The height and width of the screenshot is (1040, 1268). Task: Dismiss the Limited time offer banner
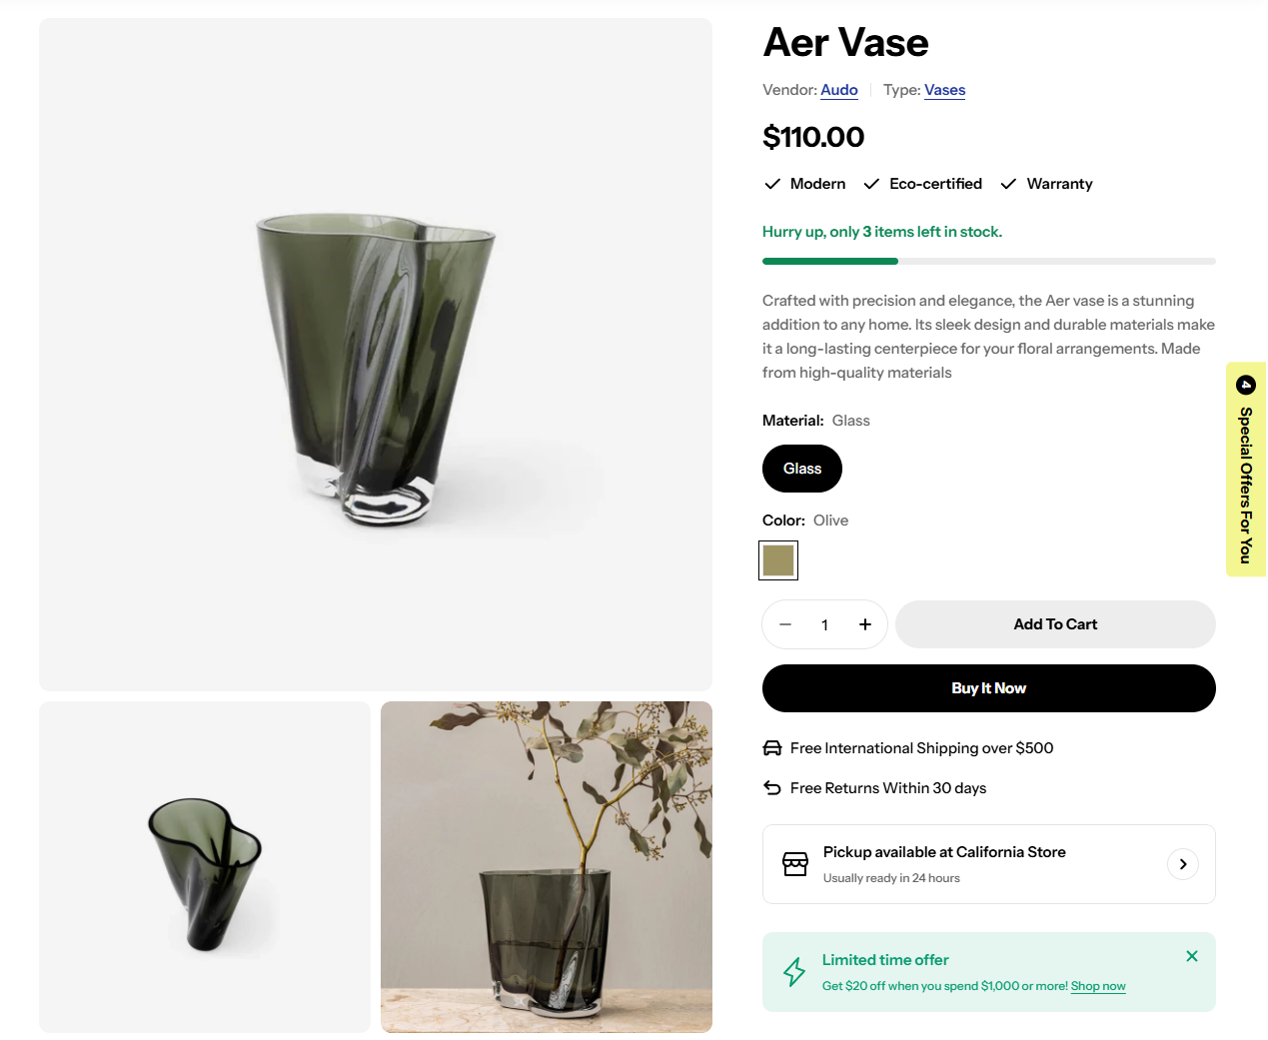click(1192, 956)
